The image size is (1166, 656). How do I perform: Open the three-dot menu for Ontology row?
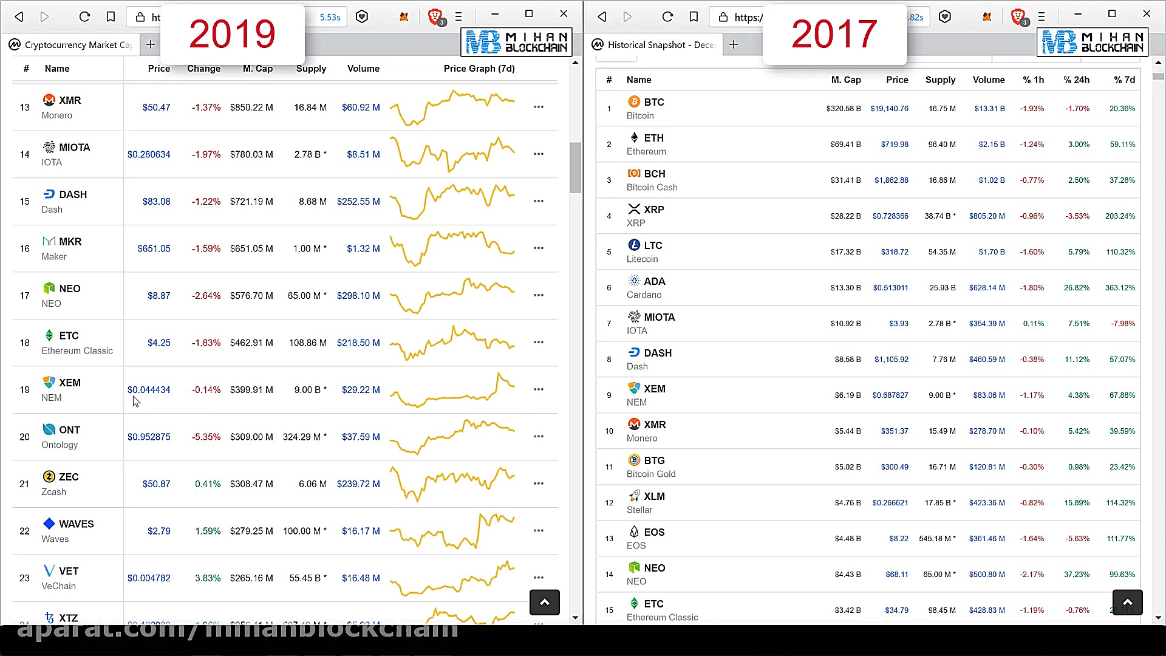point(539,436)
